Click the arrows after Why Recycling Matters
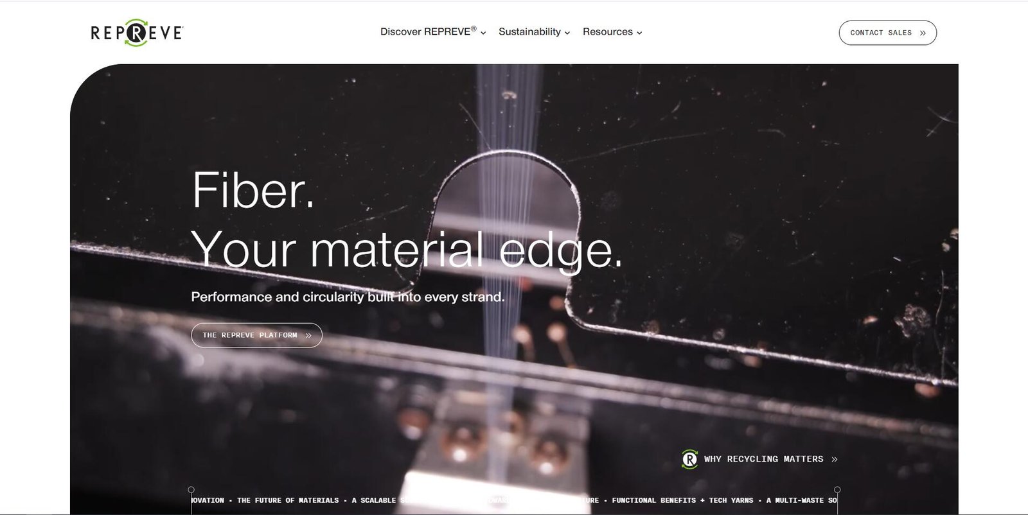Image resolution: width=1028 pixels, height=515 pixels. (x=835, y=459)
